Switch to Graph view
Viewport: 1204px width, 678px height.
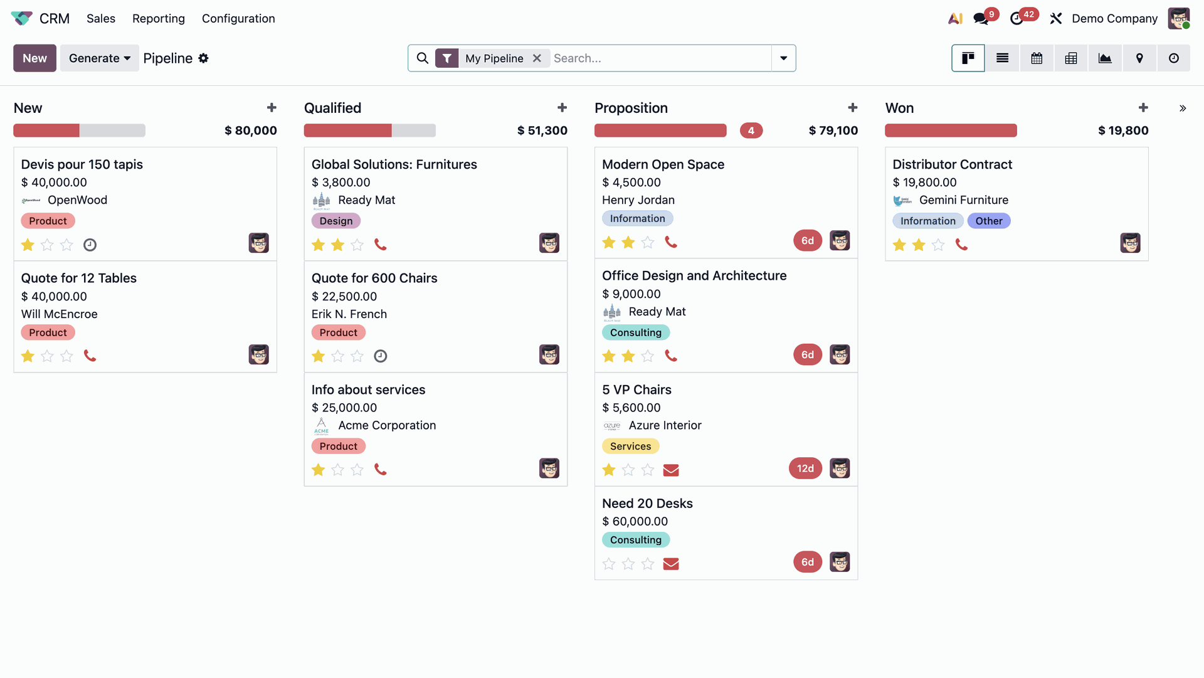coord(1105,58)
